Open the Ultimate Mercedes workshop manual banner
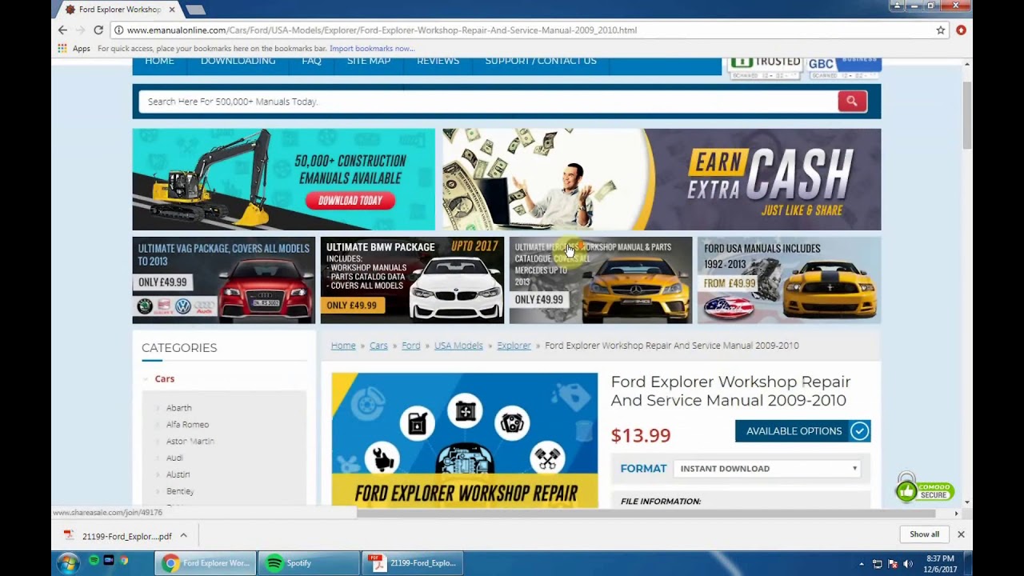Viewport: 1024px width, 576px height. pyautogui.click(x=601, y=280)
